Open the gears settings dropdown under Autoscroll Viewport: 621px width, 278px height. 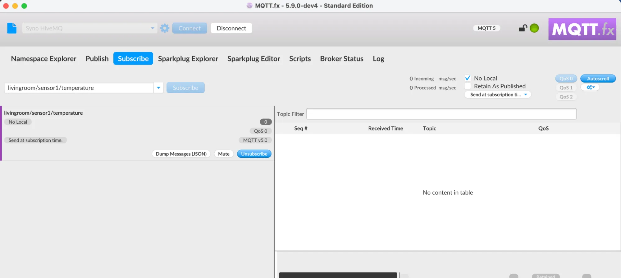tap(590, 88)
